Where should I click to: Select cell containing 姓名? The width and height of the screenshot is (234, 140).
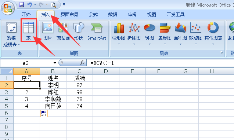coord(53,78)
